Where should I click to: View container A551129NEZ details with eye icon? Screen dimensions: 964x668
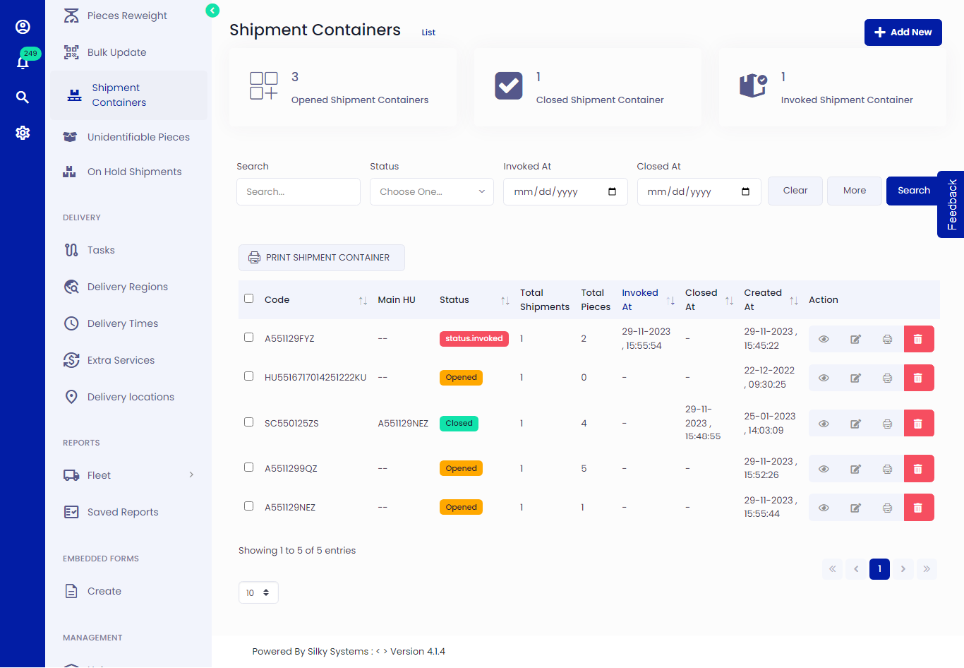824,508
